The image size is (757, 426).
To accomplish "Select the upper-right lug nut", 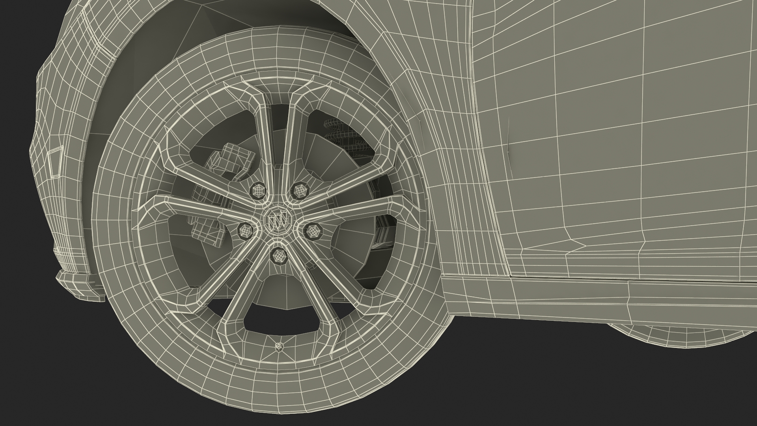I will (300, 191).
